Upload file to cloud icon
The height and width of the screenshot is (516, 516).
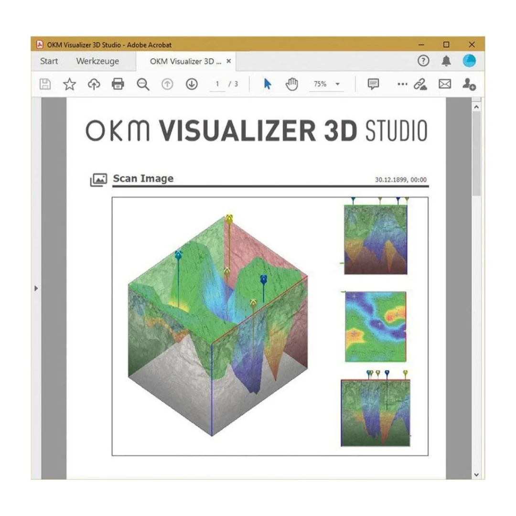[94, 84]
